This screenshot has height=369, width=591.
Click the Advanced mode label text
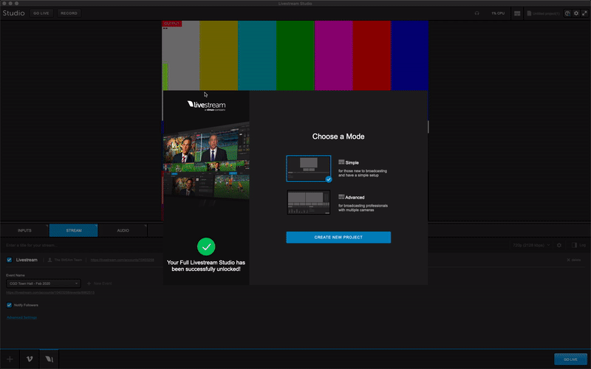click(355, 197)
